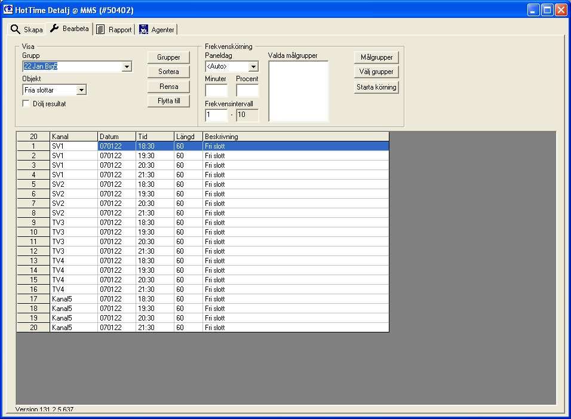This screenshot has height=419, width=571.
Task: Click Fri slott in row 7
Action: (296, 204)
